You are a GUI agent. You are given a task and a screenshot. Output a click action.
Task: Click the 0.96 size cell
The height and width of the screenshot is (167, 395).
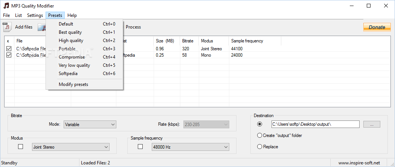[160, 49]
